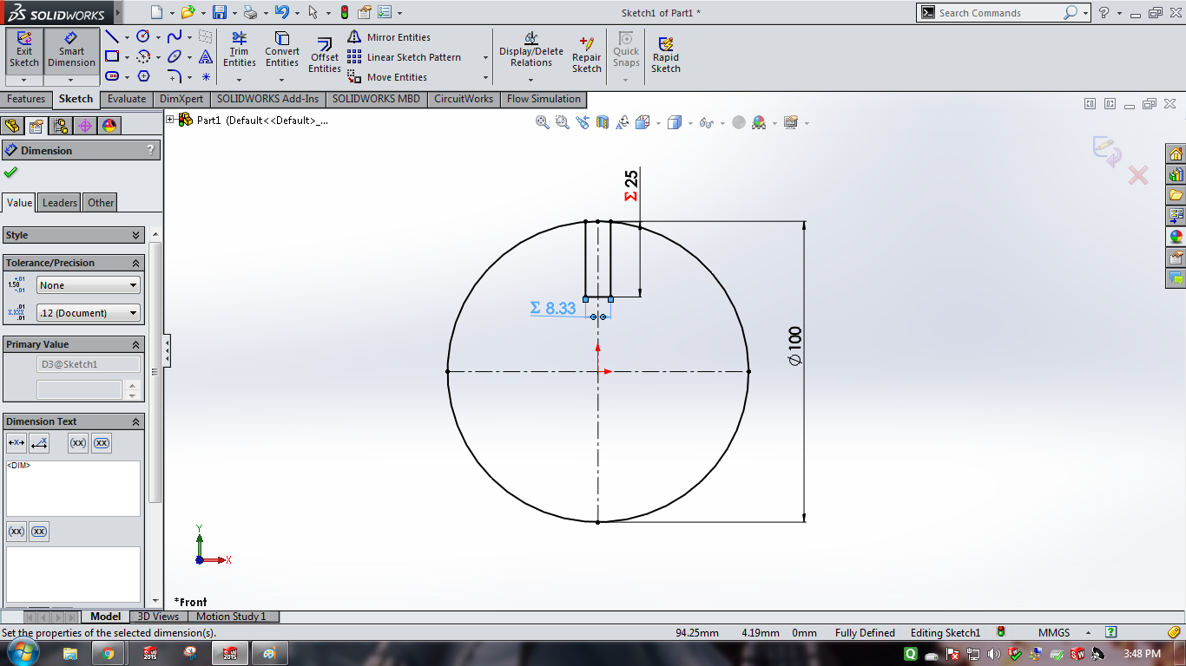The width and height of the screenshot is (1186, 666).
Task: Switch to the Evaluate tab
Action: click(x=127, y=99)
